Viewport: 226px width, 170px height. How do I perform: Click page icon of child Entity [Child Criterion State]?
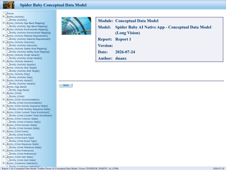pyautogui.click(x=9, y=121)
